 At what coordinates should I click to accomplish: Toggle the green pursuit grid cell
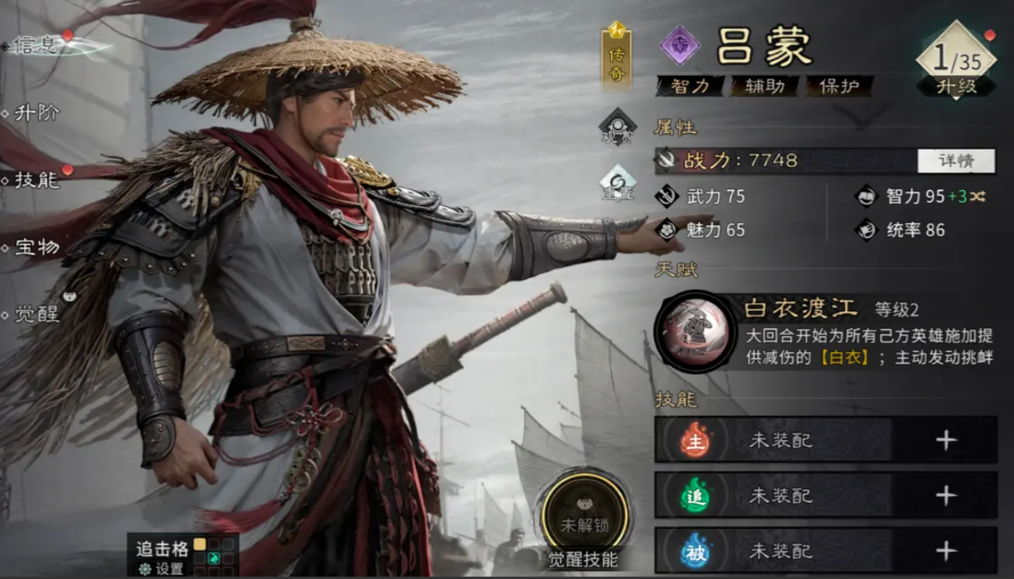(214, 558)
